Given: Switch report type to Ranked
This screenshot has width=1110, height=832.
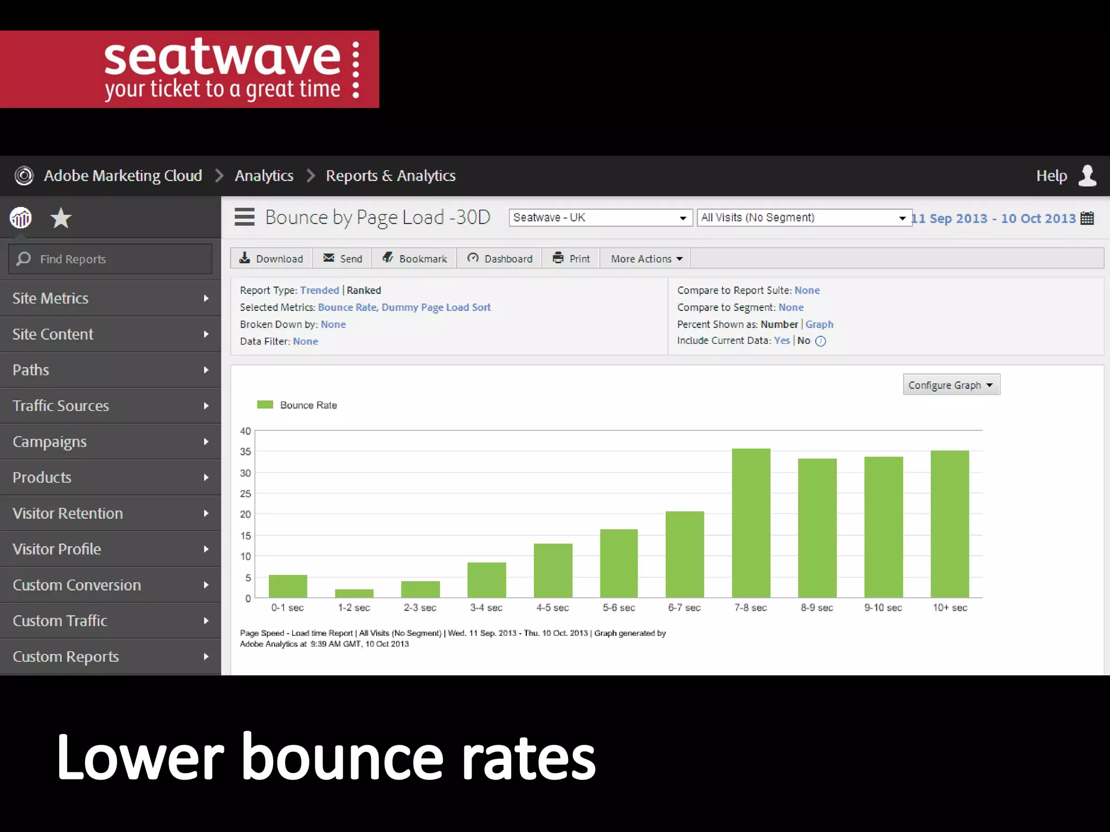Looking at the screenshot, I should pyautogui.click(x=364, y=290).
